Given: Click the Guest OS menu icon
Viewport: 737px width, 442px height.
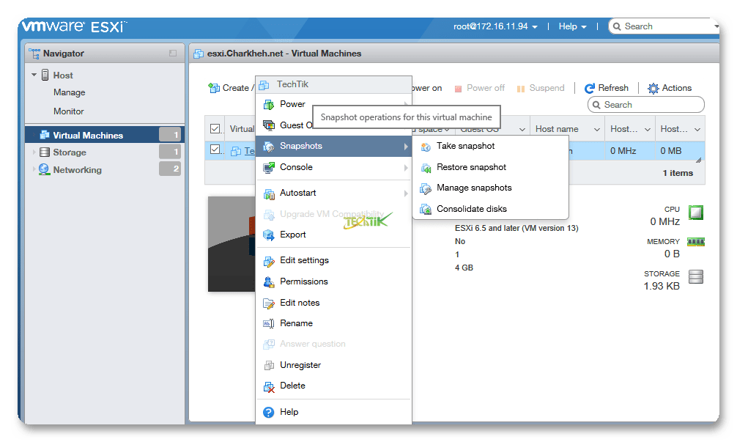Looking at the screenshot, I should tap(269, 125).
